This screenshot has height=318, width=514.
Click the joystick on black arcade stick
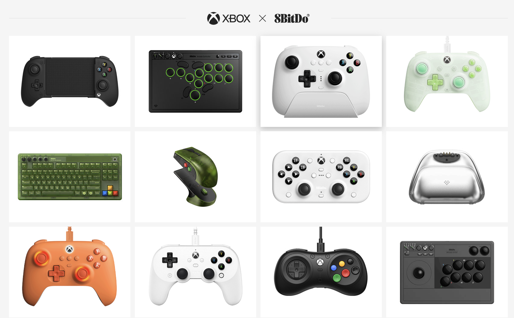coord(419,273)
